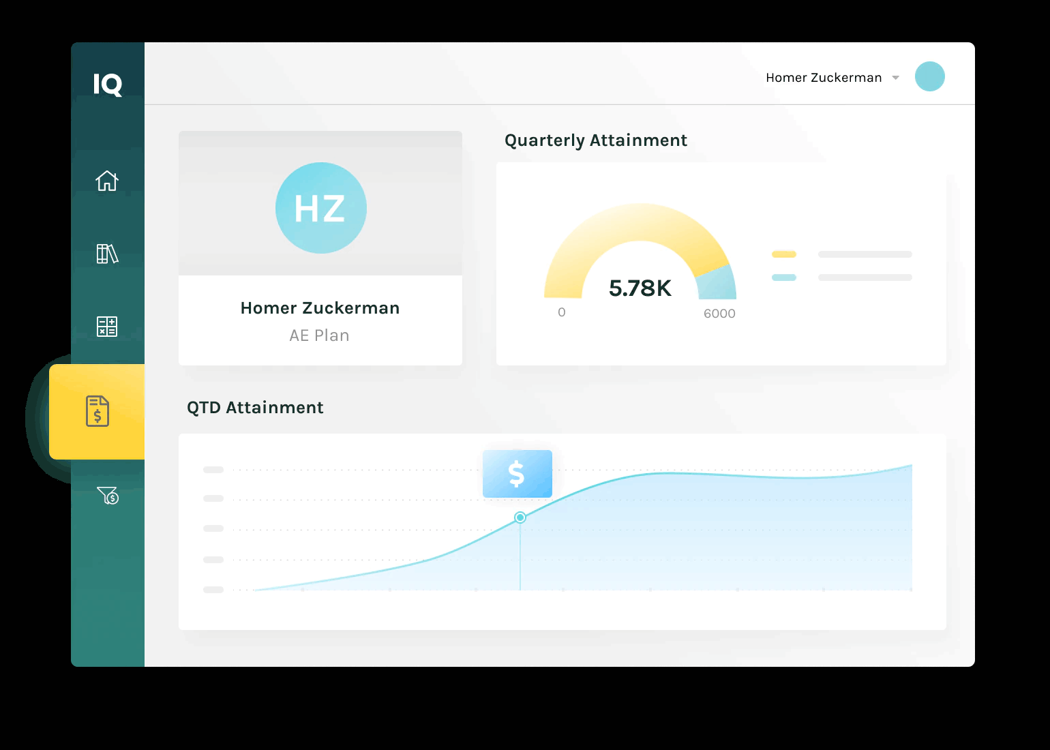Click the dollar badge on the QTD chart
Viewport: 1050px width, 750px height.
(x=517, y=473)
